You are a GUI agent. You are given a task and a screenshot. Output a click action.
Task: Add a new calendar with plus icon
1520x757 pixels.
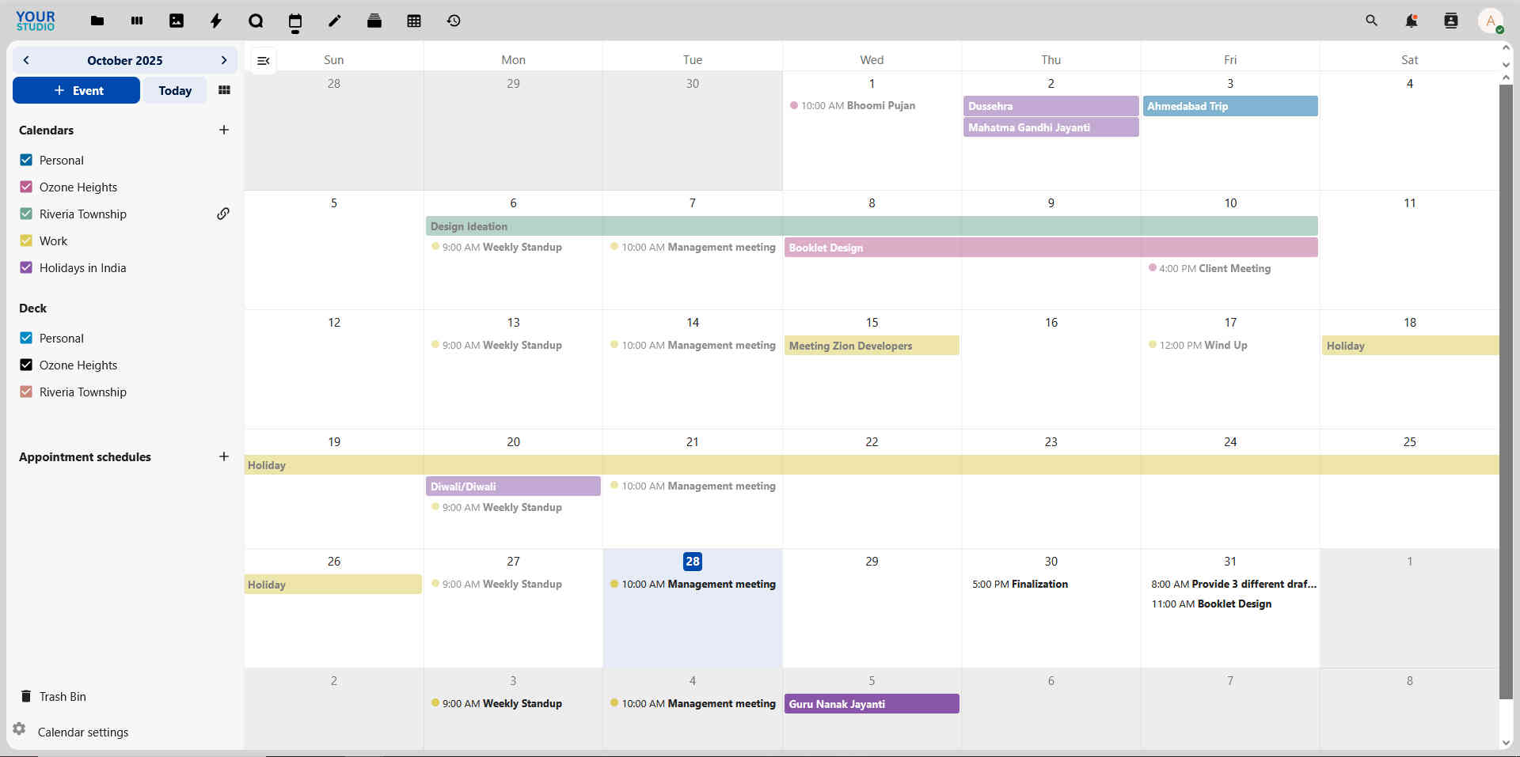pyautogui.click(x=224, y=130)
